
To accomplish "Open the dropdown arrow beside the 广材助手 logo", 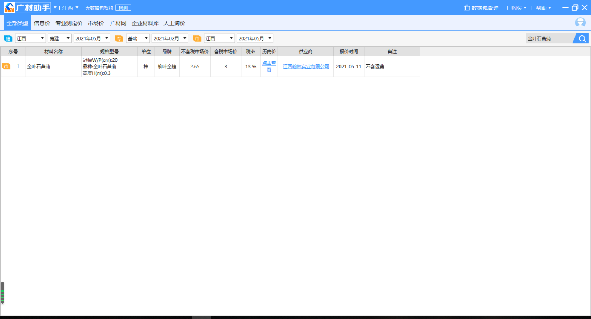I will (55, 8).
